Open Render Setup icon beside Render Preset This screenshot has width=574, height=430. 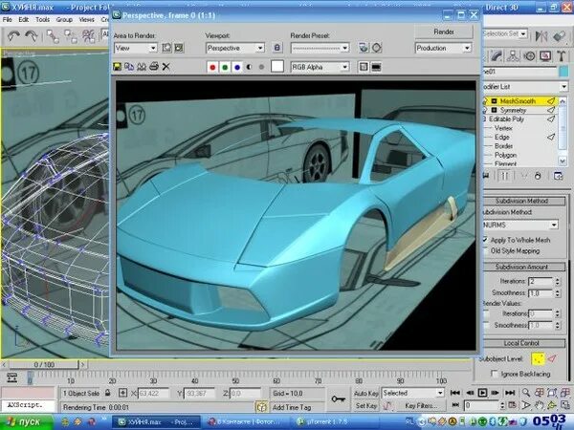pos(364,48)
